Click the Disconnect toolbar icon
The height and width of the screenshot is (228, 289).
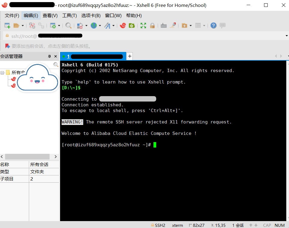[32, 26]
